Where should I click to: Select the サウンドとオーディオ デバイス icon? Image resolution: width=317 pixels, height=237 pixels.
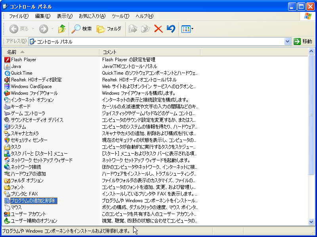coord(7,120)
